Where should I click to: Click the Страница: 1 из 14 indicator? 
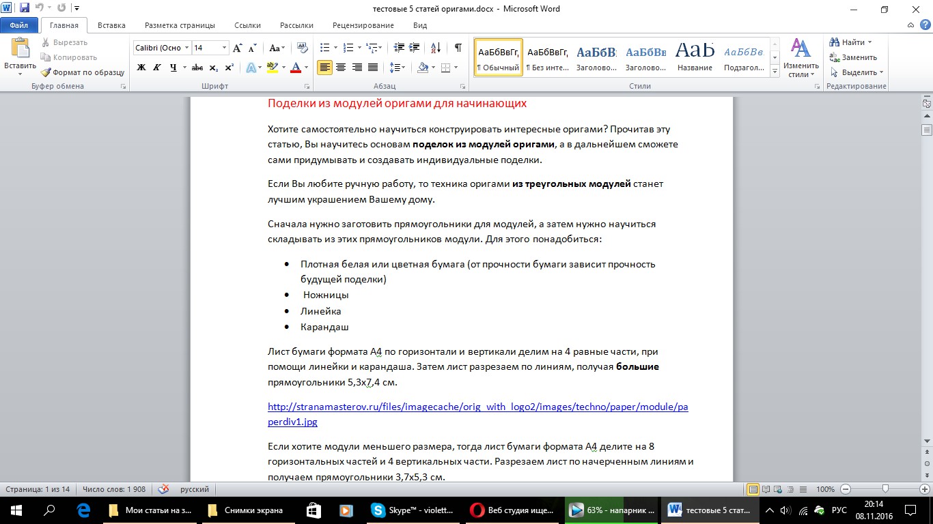tap(38, 489)
